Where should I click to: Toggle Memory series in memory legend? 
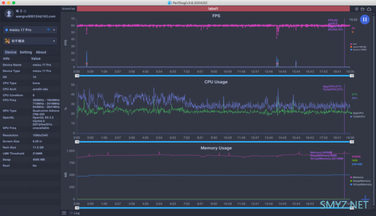(x=357, y=177)
